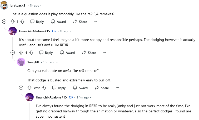
Task: Open bratpack1's avatar profile picture
Action: tap(4, 5)
